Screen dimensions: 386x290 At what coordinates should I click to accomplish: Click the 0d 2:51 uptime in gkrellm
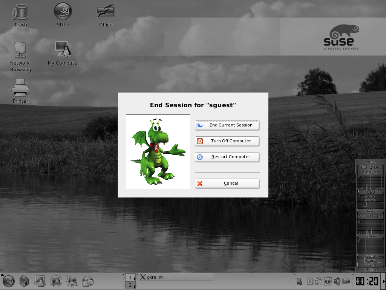click(x=370, y=270)
